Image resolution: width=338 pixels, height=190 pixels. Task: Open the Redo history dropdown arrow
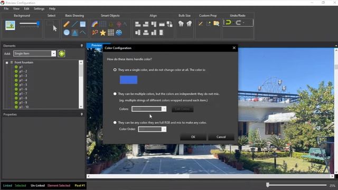[243, 23]
